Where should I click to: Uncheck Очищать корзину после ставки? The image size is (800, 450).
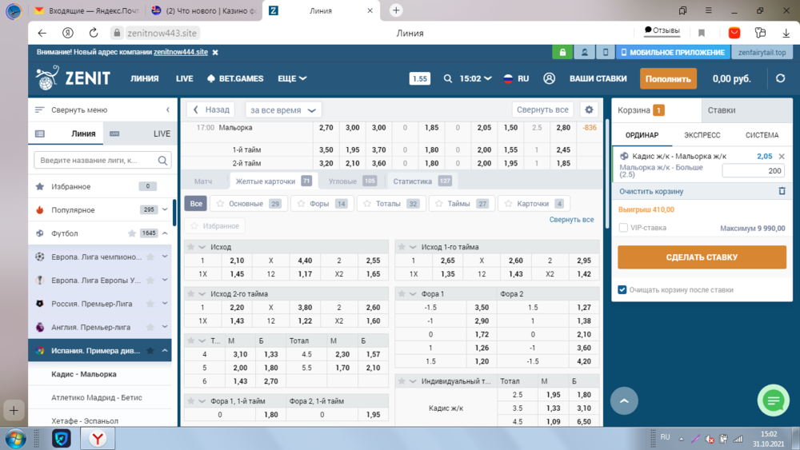[622, 289]
